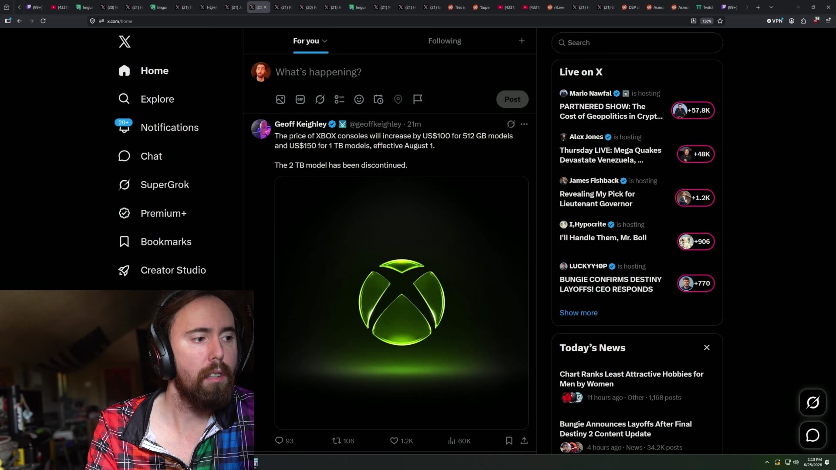836x470 pixels.
Task: Open the Home page
Action: [144, 70]
